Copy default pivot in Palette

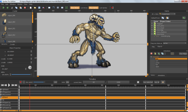click(x=163, y=18)
